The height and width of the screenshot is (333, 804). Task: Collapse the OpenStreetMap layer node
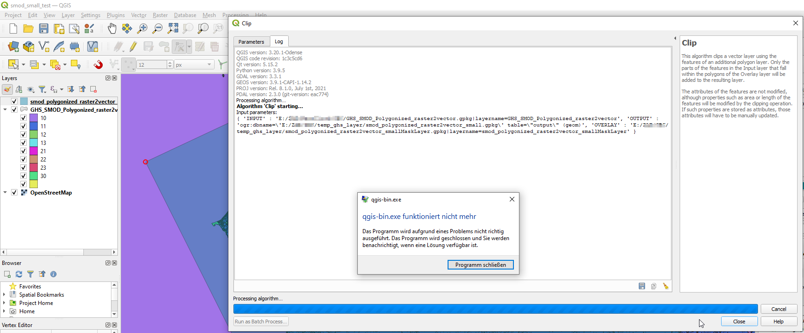(x=5, y=192)
